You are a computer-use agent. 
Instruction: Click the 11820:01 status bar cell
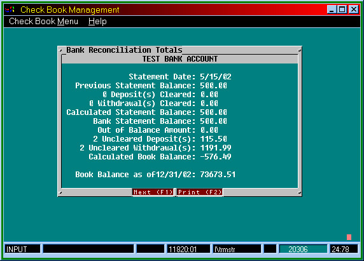(188, 249)
